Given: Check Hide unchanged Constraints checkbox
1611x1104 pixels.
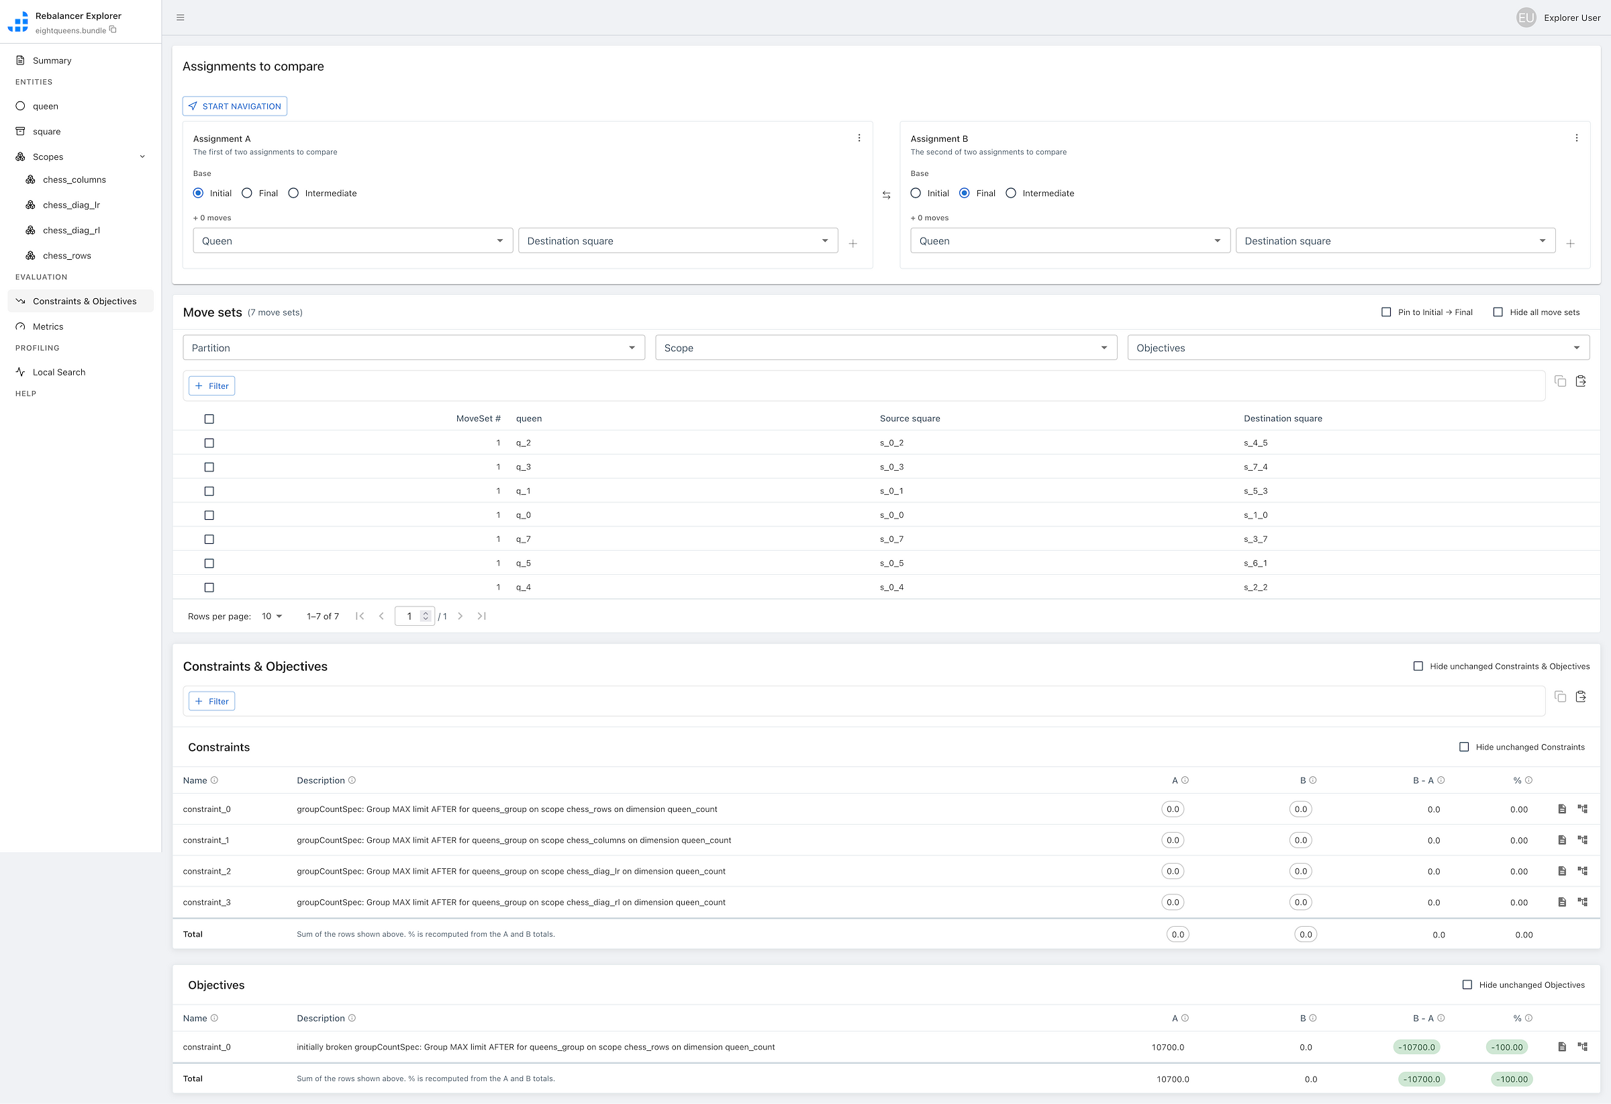Looking at the screenshot, I should click(1464, 747).
